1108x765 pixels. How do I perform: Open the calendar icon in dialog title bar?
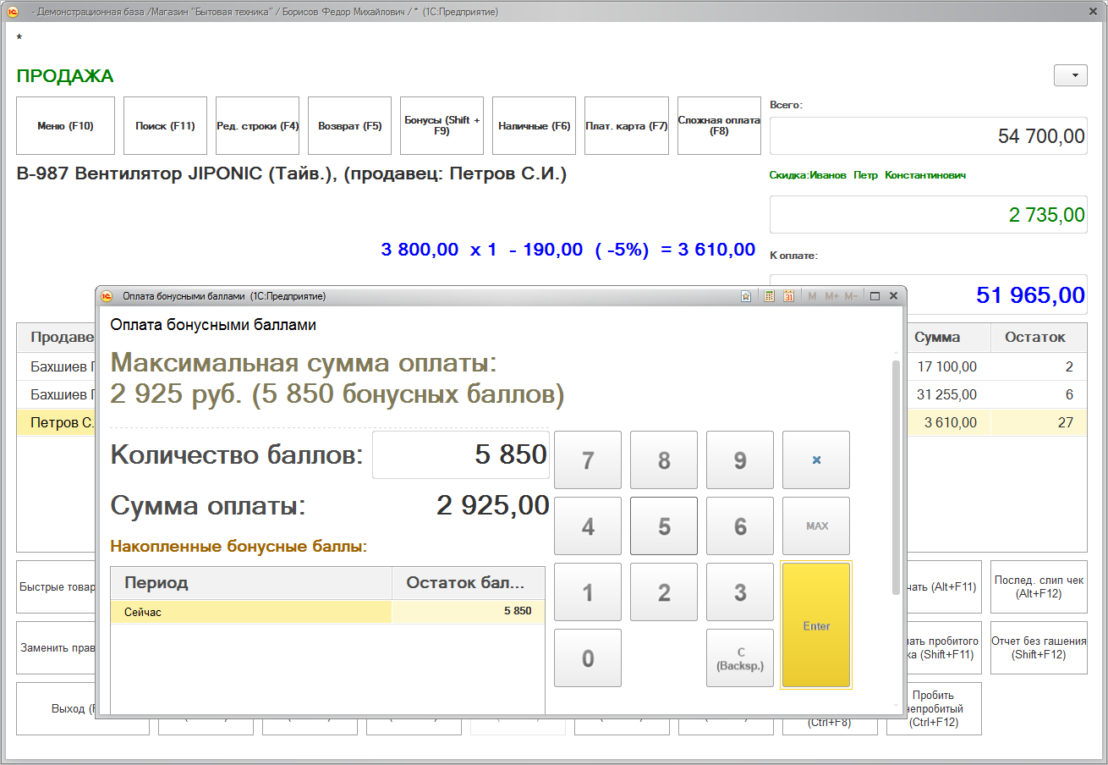(x=788, y=296)
